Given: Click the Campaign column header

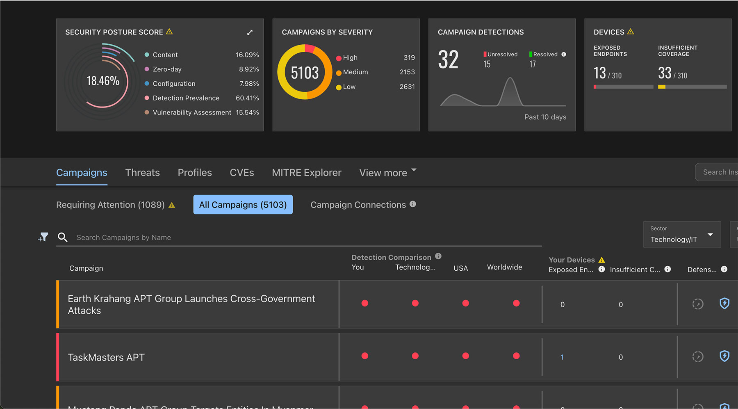Looking at the screenshot, I should point(86,268).
